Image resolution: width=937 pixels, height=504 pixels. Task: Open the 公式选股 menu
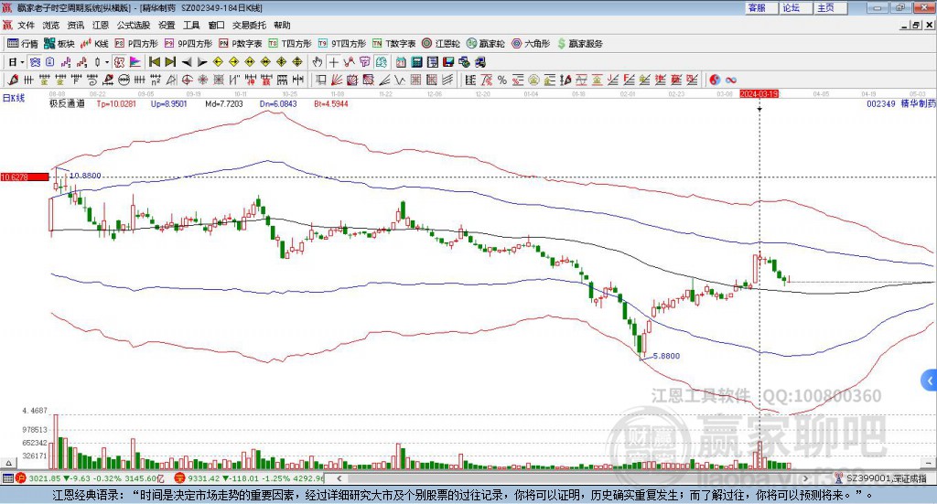click(134, 25)
